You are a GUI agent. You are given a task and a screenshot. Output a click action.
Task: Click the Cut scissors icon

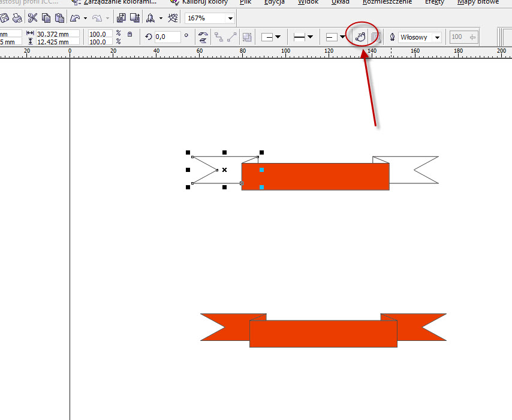click(32, 18)
